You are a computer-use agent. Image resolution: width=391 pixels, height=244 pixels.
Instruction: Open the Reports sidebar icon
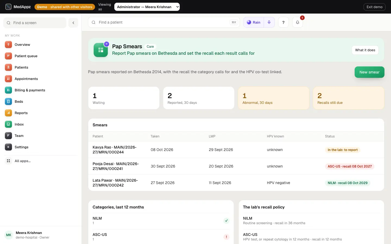pos(8,113)
